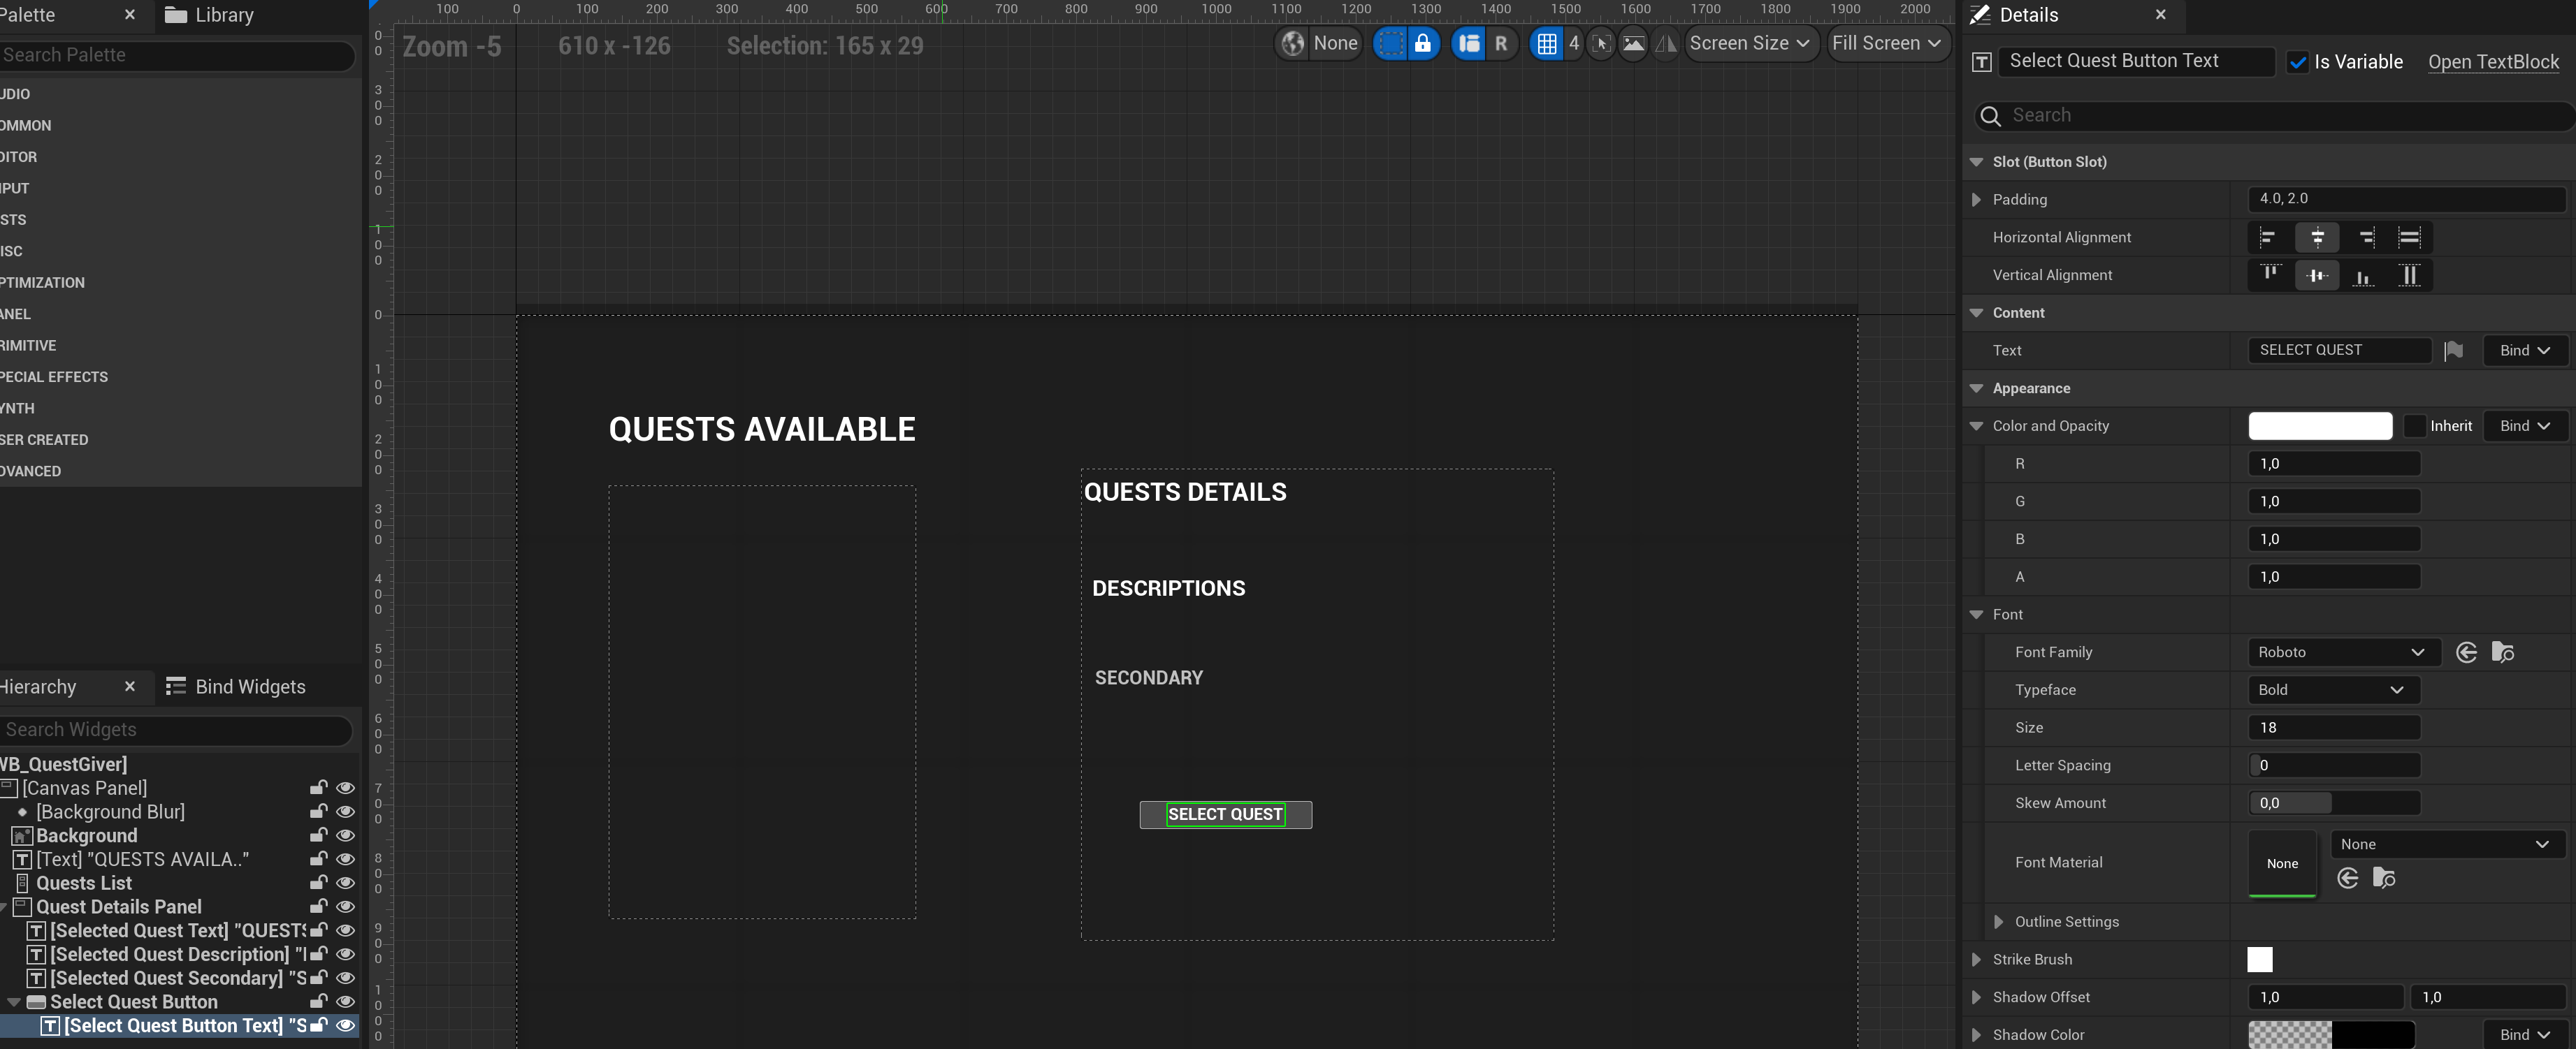
Task: Click the localization globe icon
Action: pyautogui.click(x=1293, y=44)
